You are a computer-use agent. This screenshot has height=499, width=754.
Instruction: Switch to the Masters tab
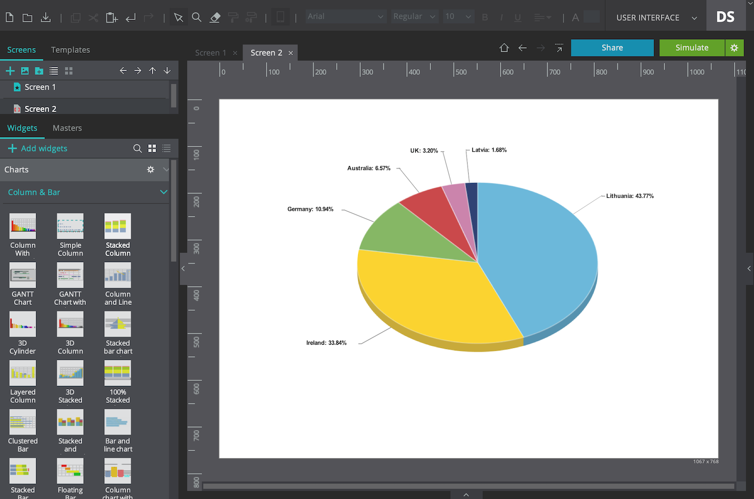(x=67, y=128)
